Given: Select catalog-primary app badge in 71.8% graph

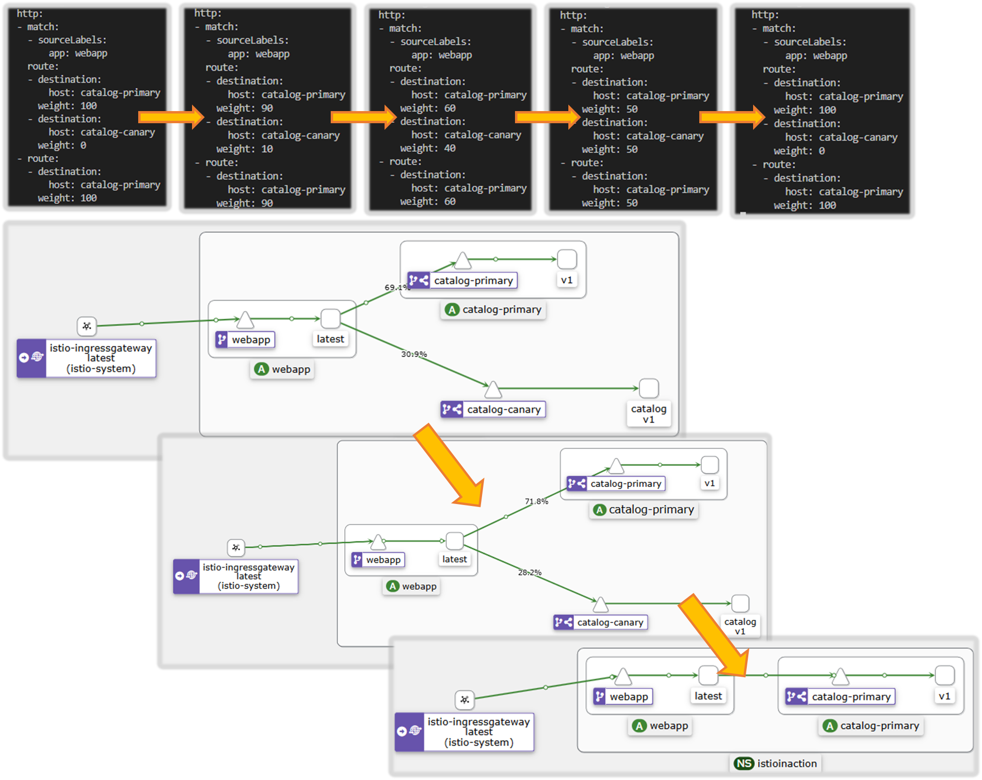Looking at the screenshot, I should pyautogui.click(x=644, y=510).
